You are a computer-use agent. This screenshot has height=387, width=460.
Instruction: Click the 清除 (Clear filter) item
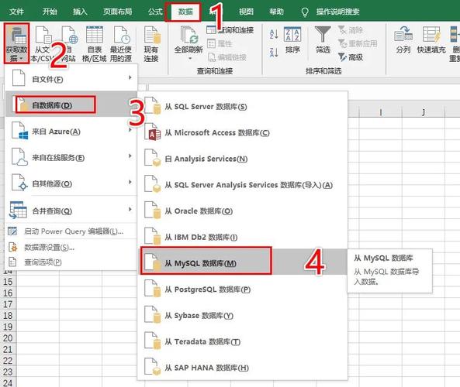click(x=351, y=30)
